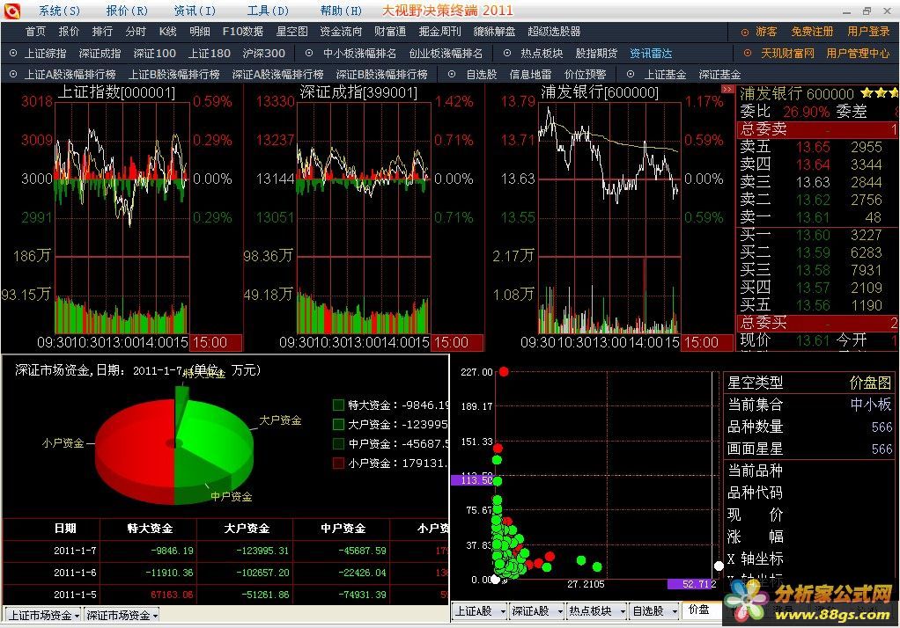Open the 明细 view
Image resolution: width=900 pixels, height=628 pixels.
200,32
